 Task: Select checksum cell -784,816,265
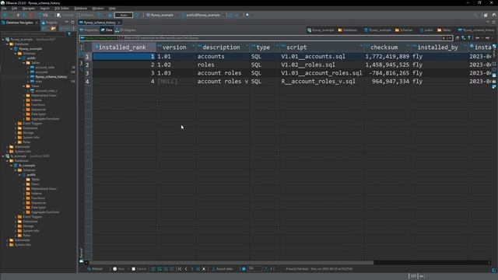pyautogui.click(x=388, y=73)
